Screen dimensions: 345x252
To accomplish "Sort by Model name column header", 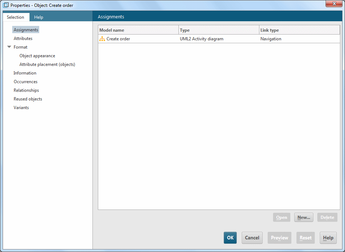I will click(x=138, y=30).
